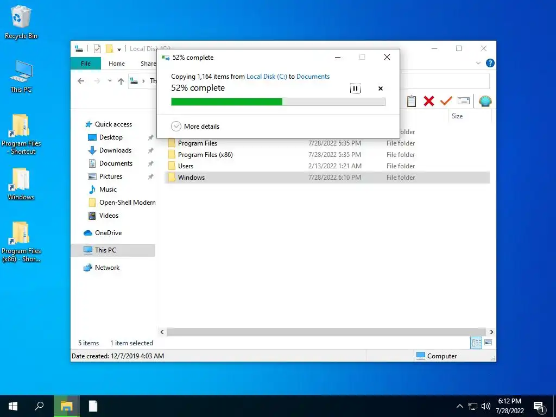Expand More details in copy dialog

click(195, 126)
